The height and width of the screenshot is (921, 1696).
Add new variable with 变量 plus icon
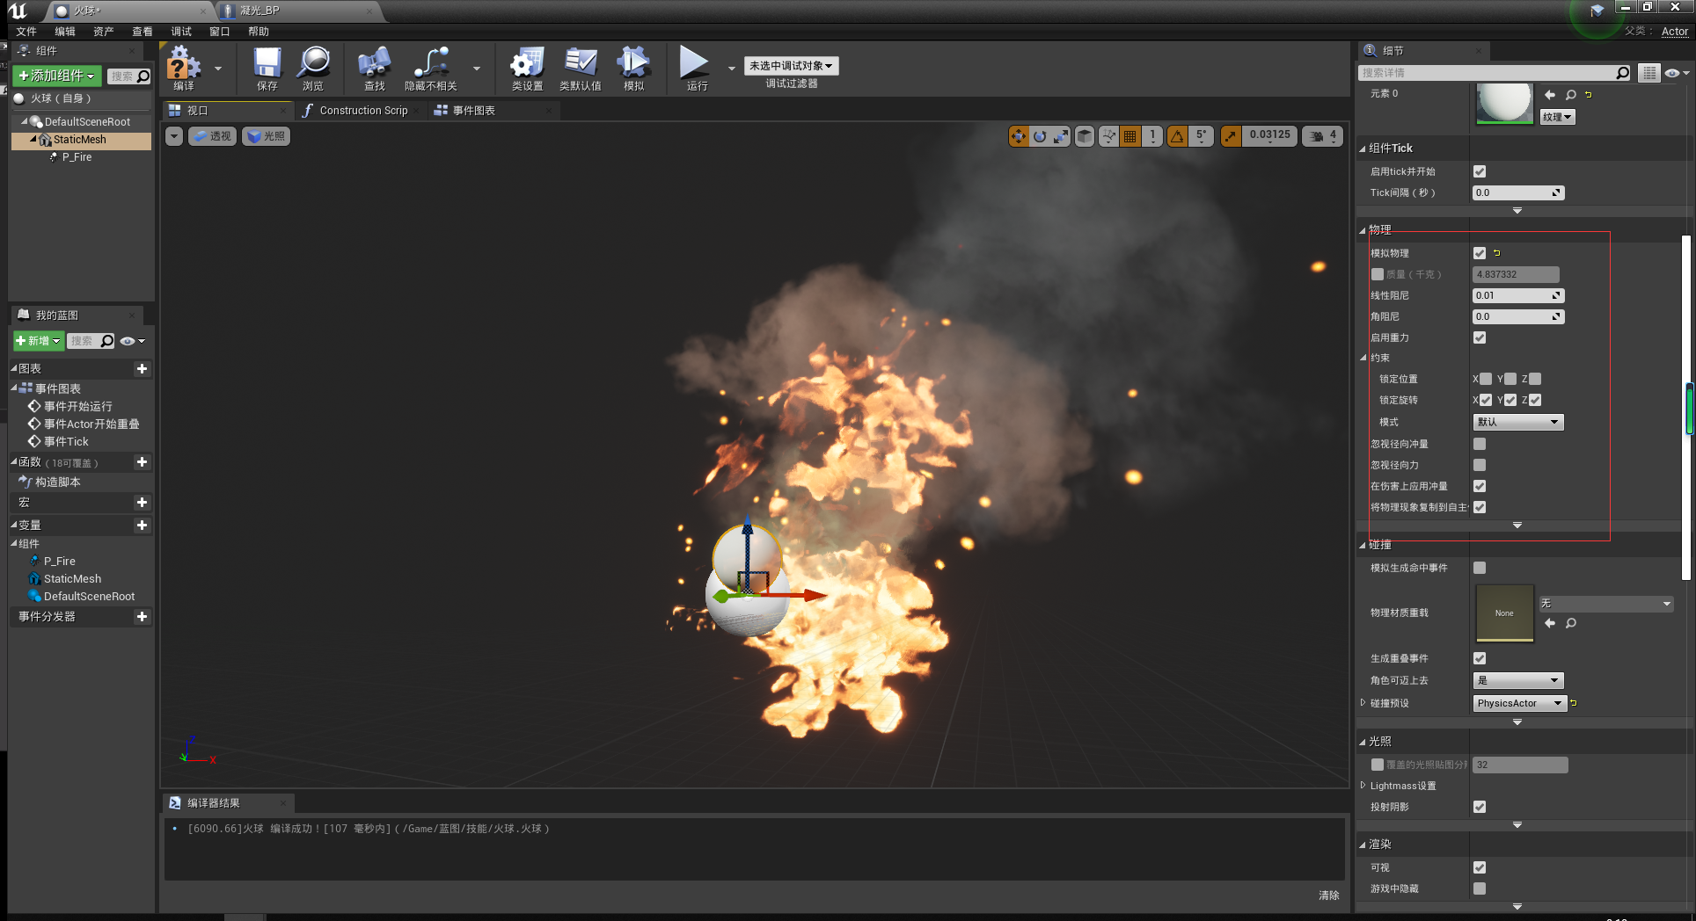(x=142, y=526)
